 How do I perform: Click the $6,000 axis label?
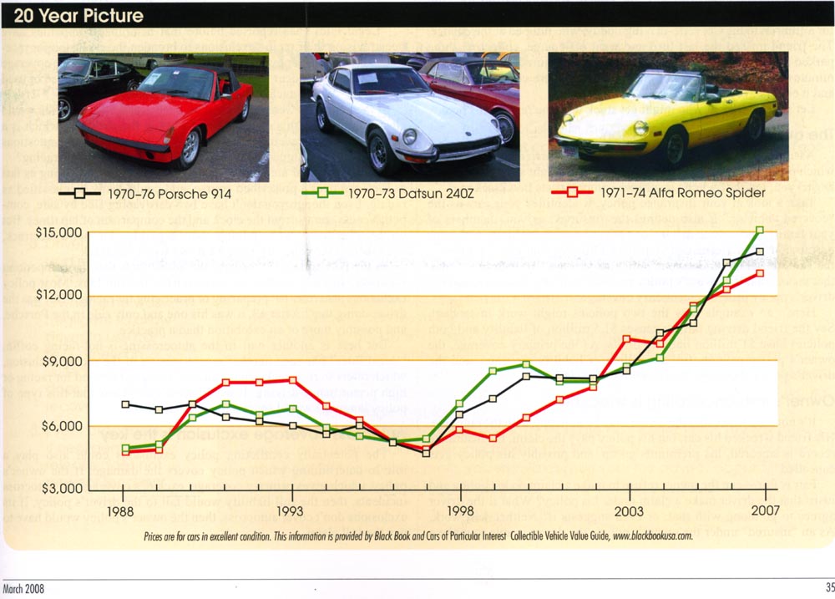(62, 426)
